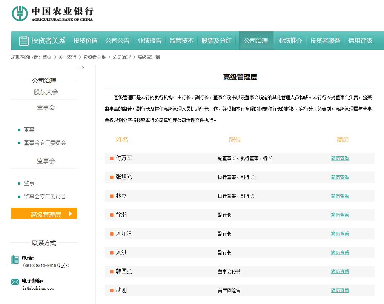Open 付万军's 简历查看 link
Image resolution: width=384 pixels, height=304 pixels.
(x=340, y=158)
